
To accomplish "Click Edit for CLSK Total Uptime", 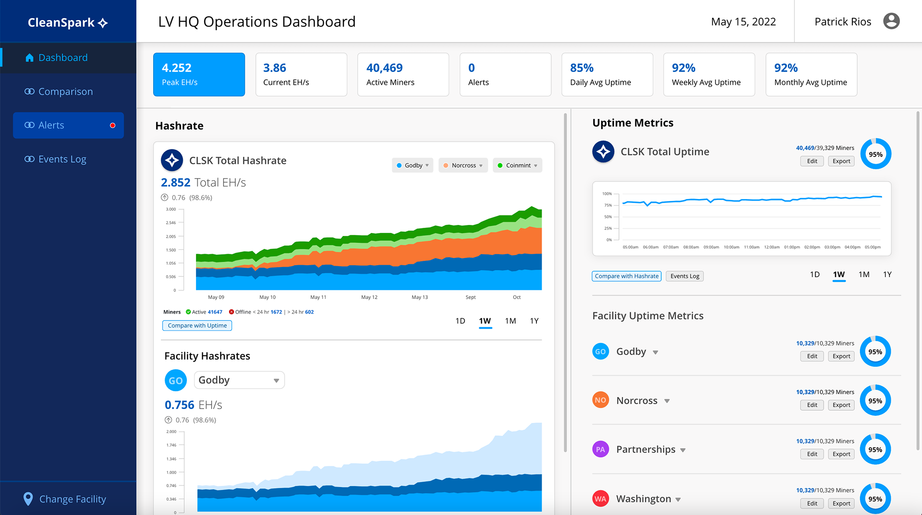I will (x=812, y=161).
